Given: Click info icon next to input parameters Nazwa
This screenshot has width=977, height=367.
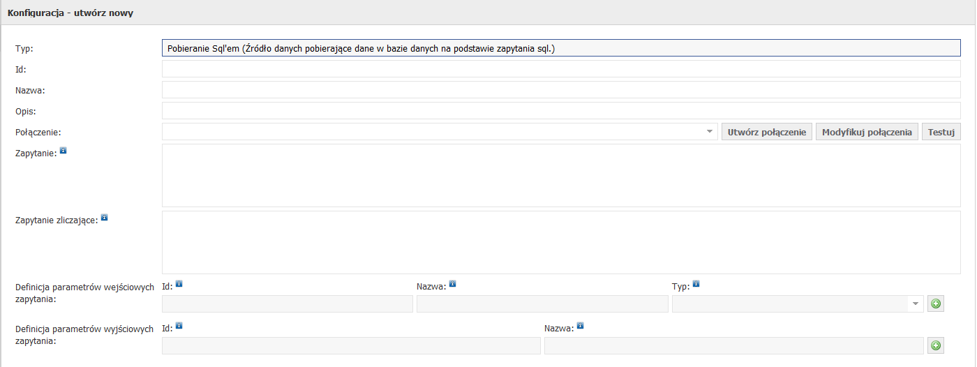Looking at the screenshot, I should click(452, 284).
